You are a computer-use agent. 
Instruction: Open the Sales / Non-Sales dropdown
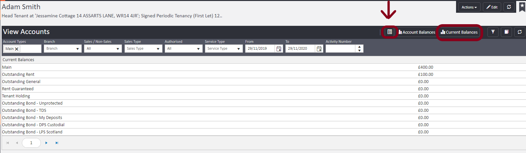[x=118, y=49]
